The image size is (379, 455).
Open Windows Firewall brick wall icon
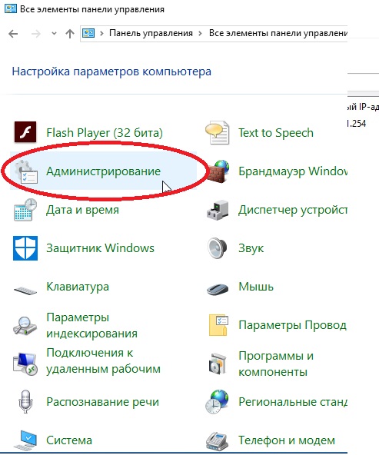pos(218,171)
